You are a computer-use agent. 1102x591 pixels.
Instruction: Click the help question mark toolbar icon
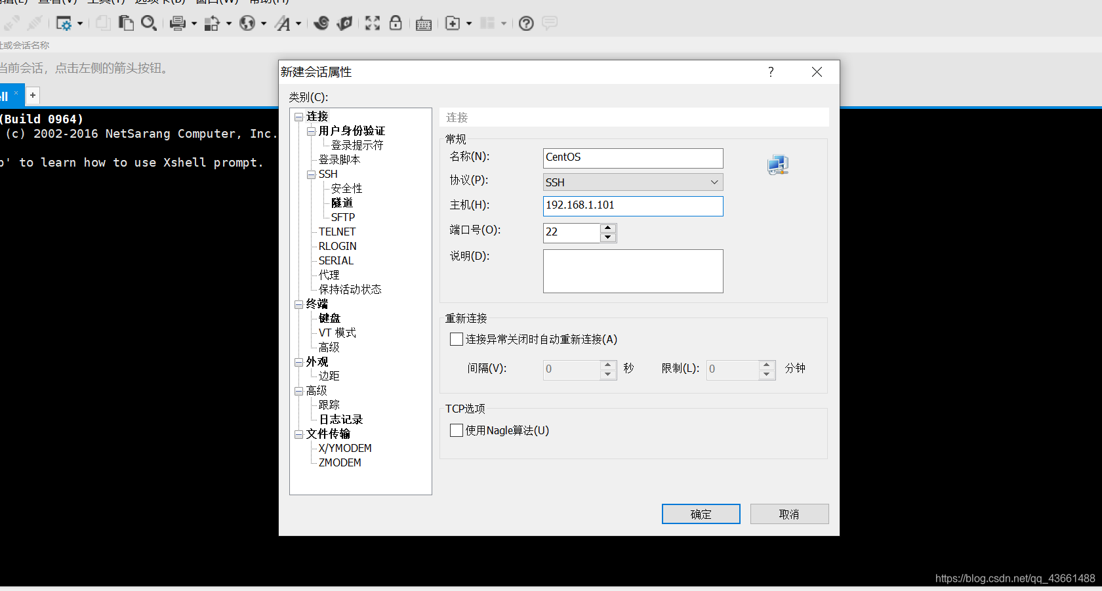click(x=526, y=24)
